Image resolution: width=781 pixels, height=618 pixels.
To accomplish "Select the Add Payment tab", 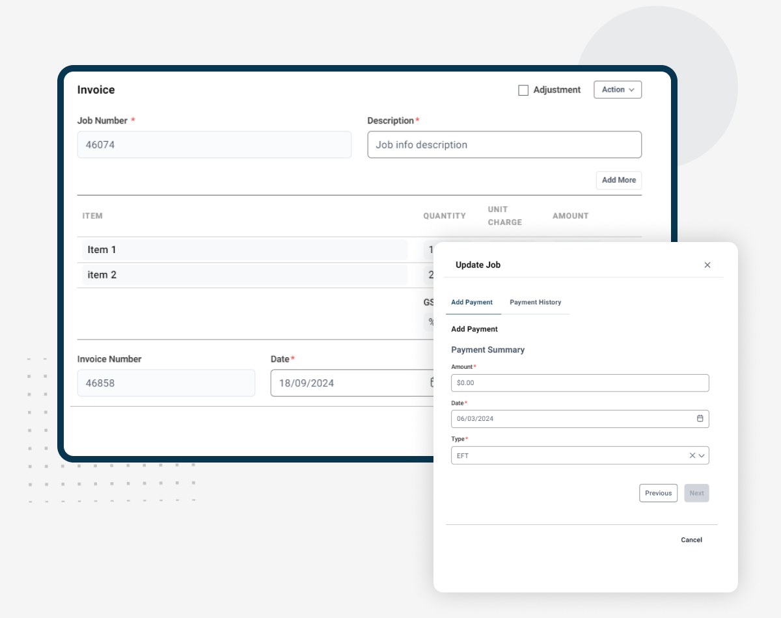I will (x=472, y=302).
